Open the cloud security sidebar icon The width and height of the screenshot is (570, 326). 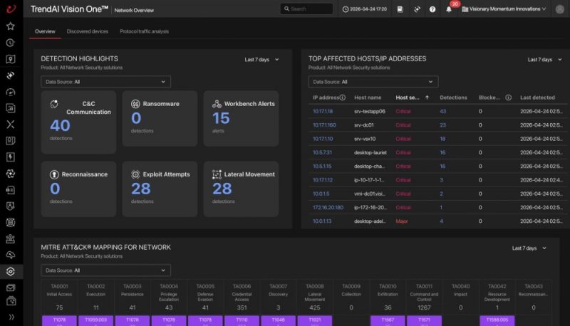(x=11, y=255)
